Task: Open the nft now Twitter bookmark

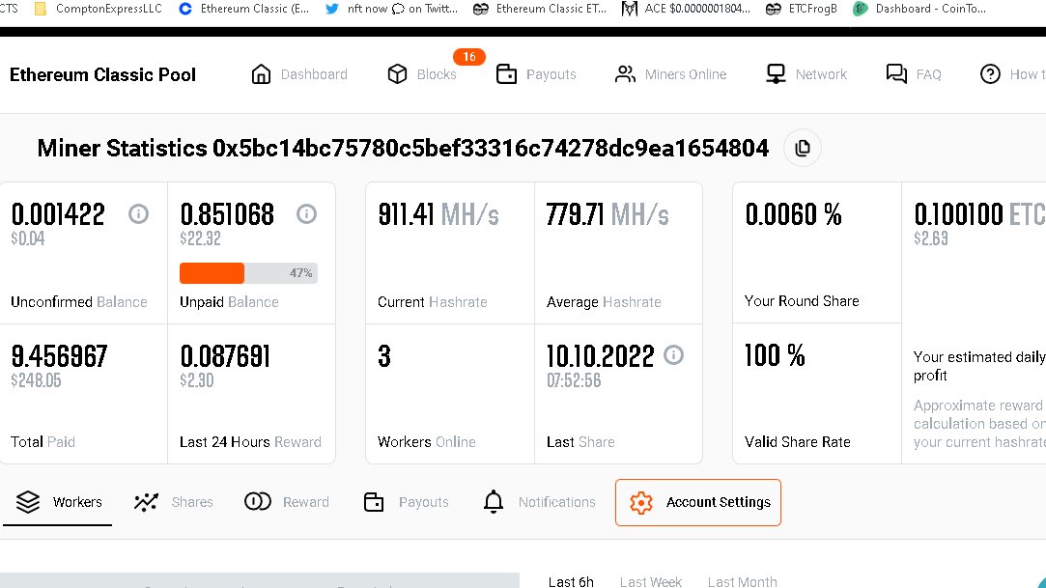Action: click(391, 9)
